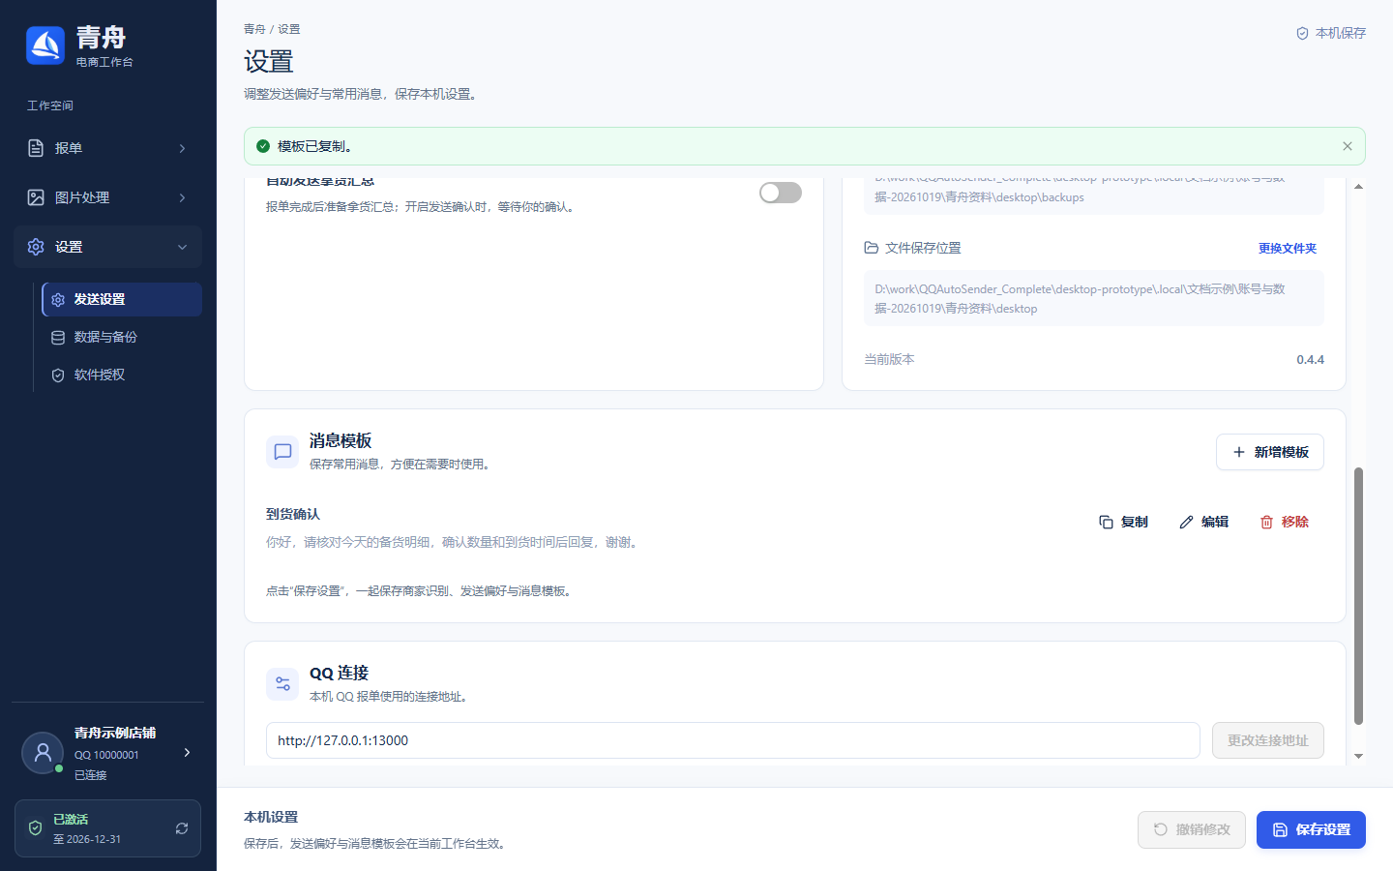
Task: Expand the 图片处理 menu chevron
Action: pyautogui.click(x=182, y=197)
